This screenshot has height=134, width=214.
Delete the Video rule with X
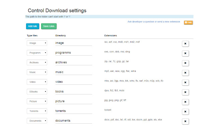point(186,82)
